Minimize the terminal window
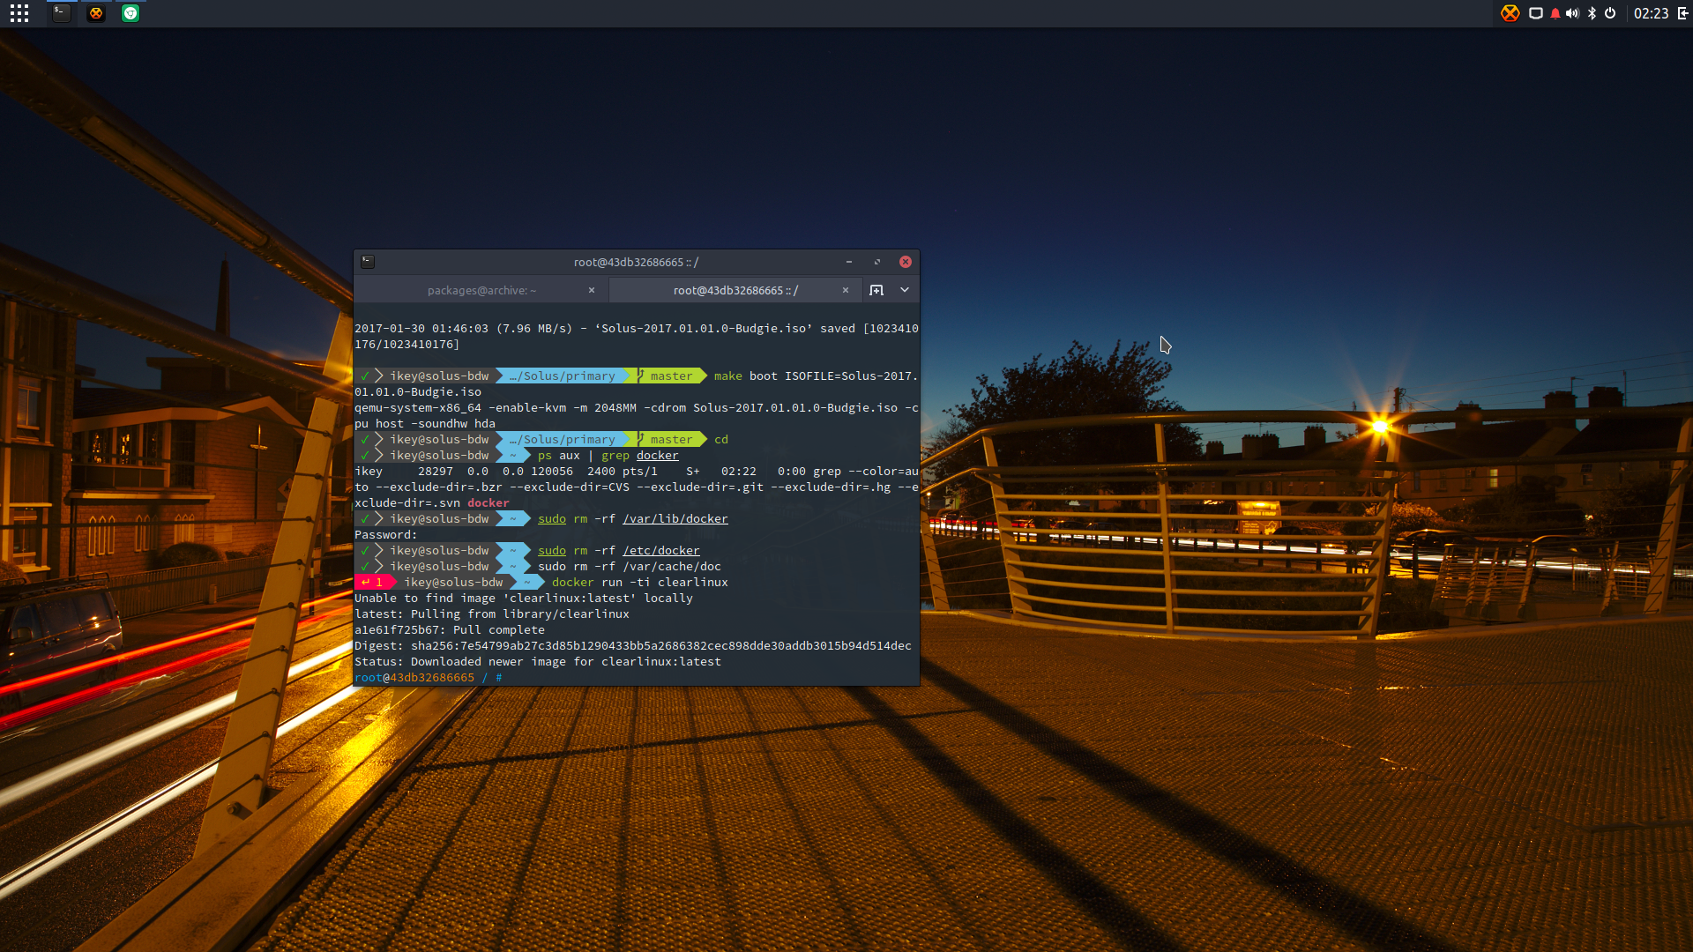Viewport: 1693px width, 952px height. [x=849, y=262]
